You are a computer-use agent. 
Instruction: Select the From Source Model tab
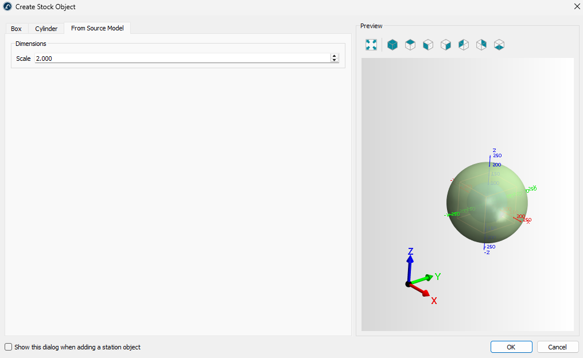pyautogui.click(x=97, y=28)
